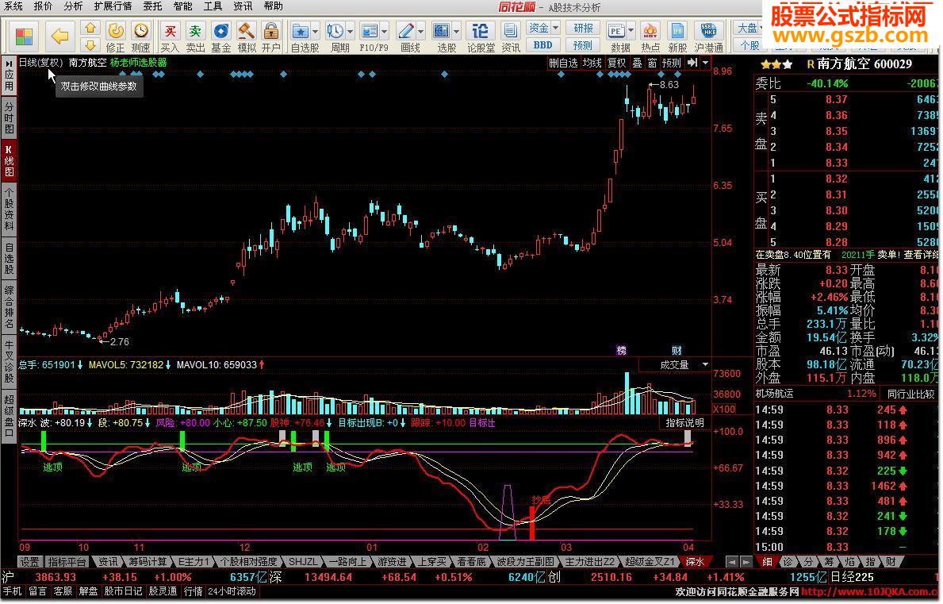943x604 pixels.
Task: Click the BBD button
Action: [x=542, y=44]
